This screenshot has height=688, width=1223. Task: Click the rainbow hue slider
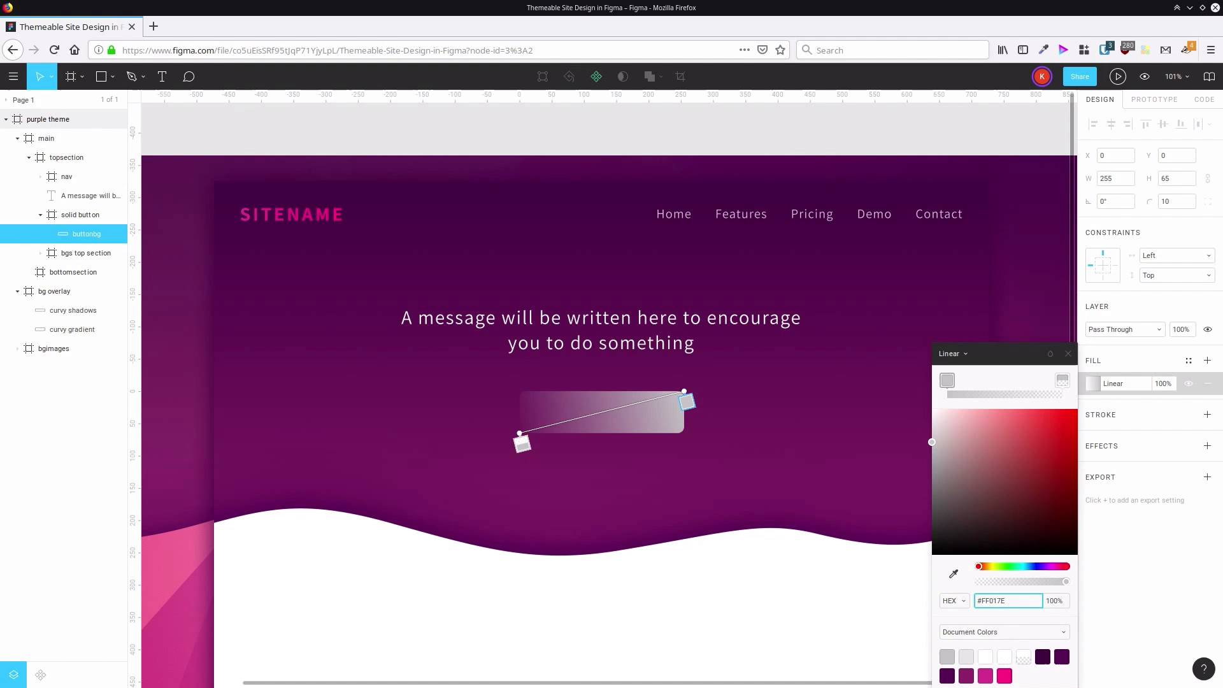[1022, 566]
